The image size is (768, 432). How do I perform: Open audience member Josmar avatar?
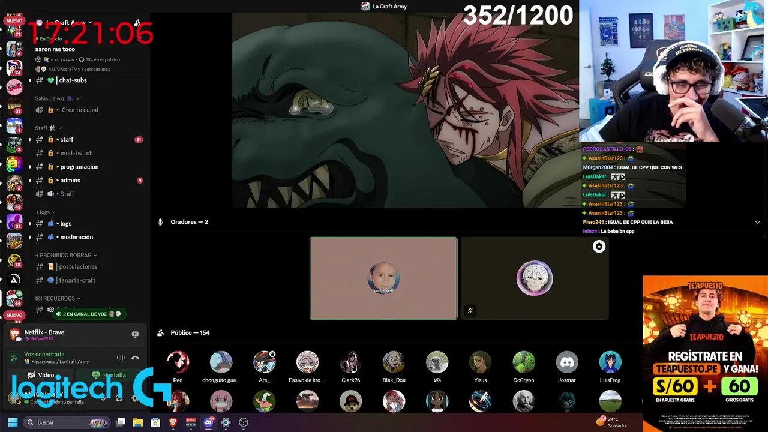pos(566,362)
